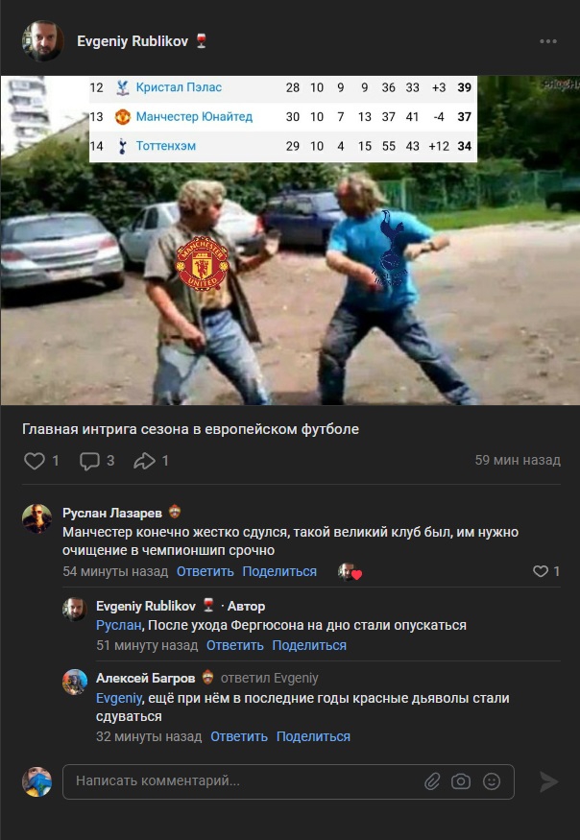Open the three-dot post options menu
Screen dimensions: 580x840
[548, 41]
